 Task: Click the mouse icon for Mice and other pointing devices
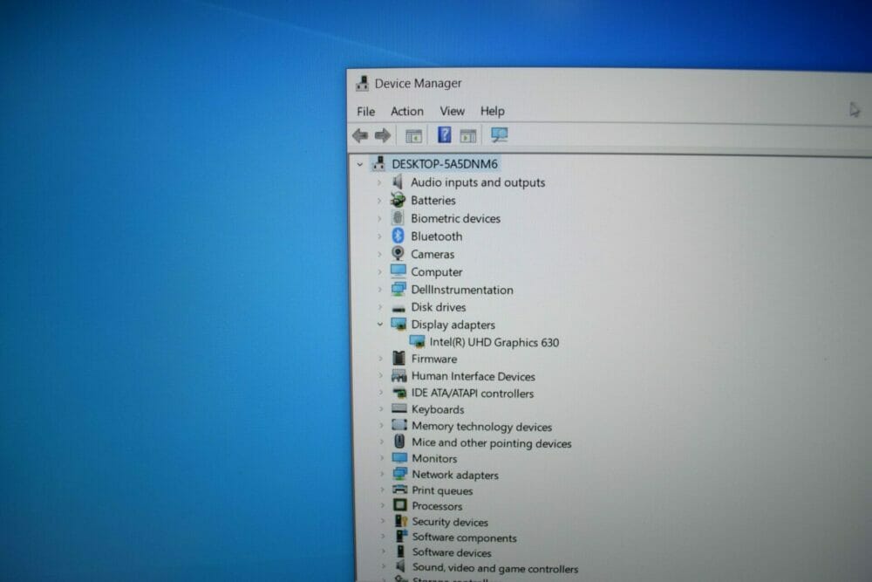click(x=399, y=442)
